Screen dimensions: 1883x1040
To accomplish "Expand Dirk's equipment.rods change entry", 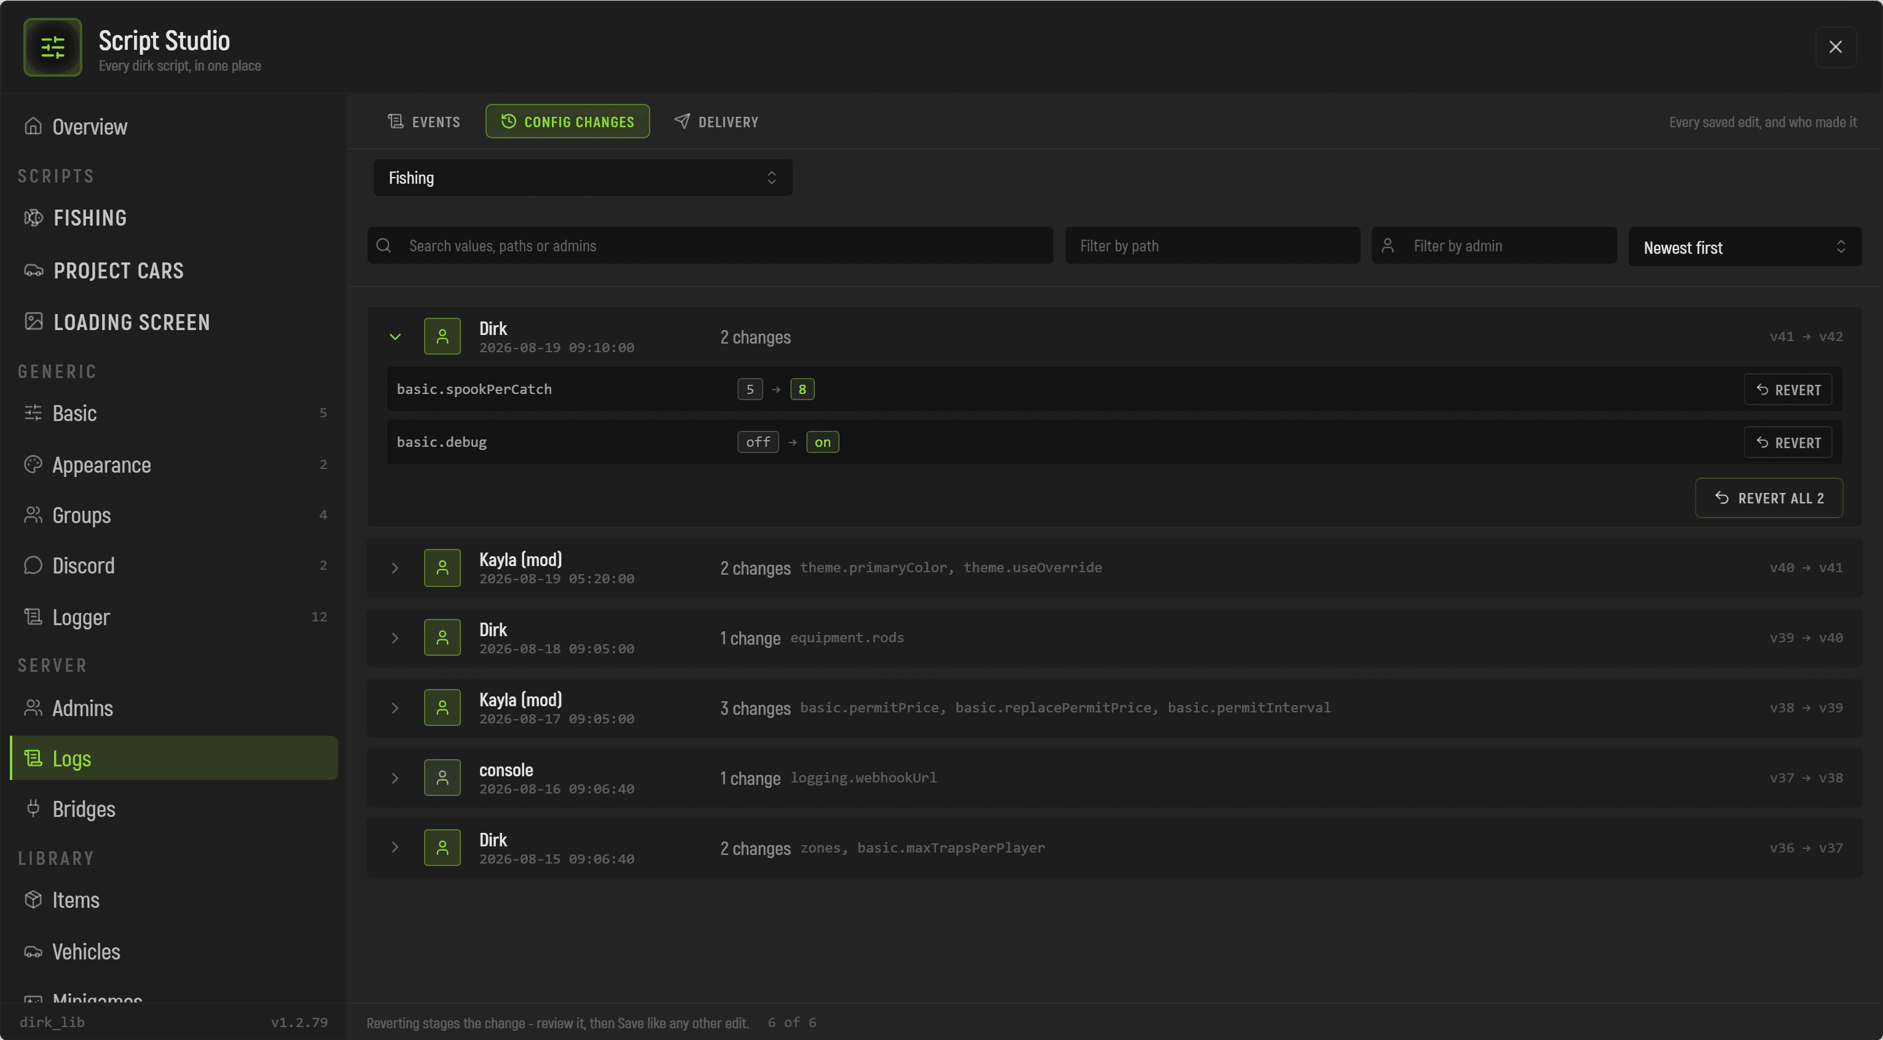I will 395,638.
